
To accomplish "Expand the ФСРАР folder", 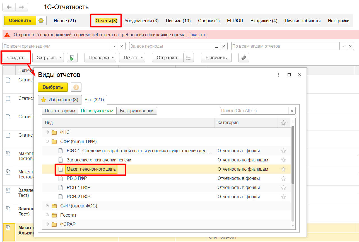I will [47, 224].
